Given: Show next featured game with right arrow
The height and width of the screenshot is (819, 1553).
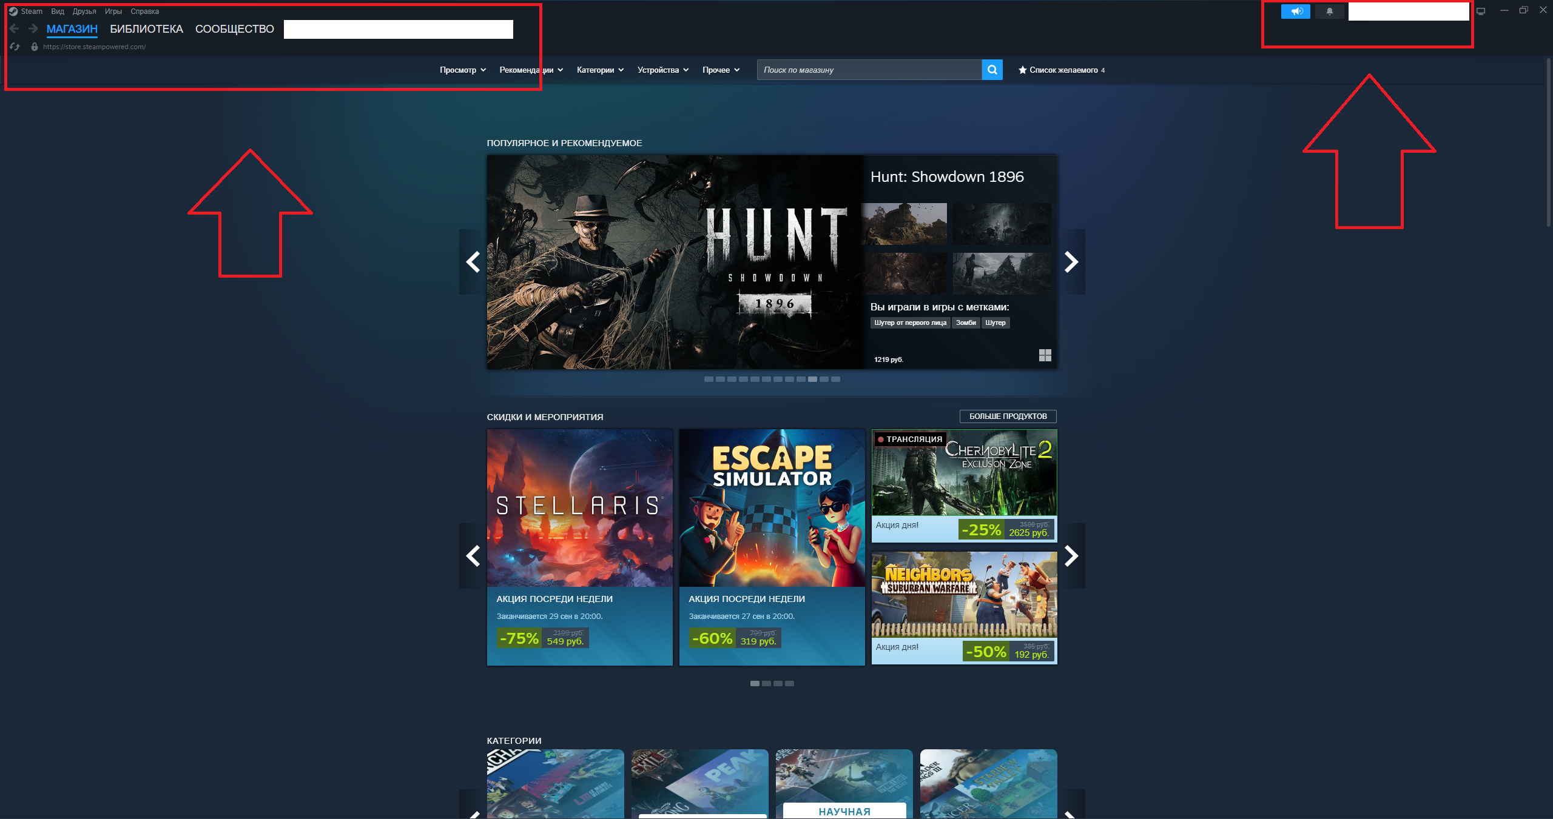Looking at the screenshot, I should (1071, 262).
